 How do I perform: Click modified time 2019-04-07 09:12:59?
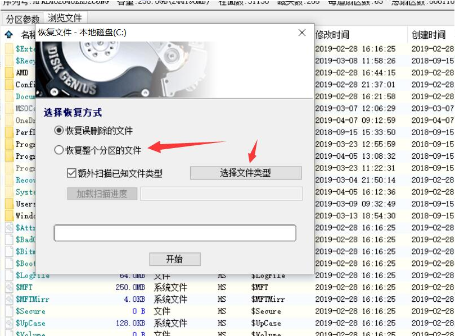coord(355,120)
